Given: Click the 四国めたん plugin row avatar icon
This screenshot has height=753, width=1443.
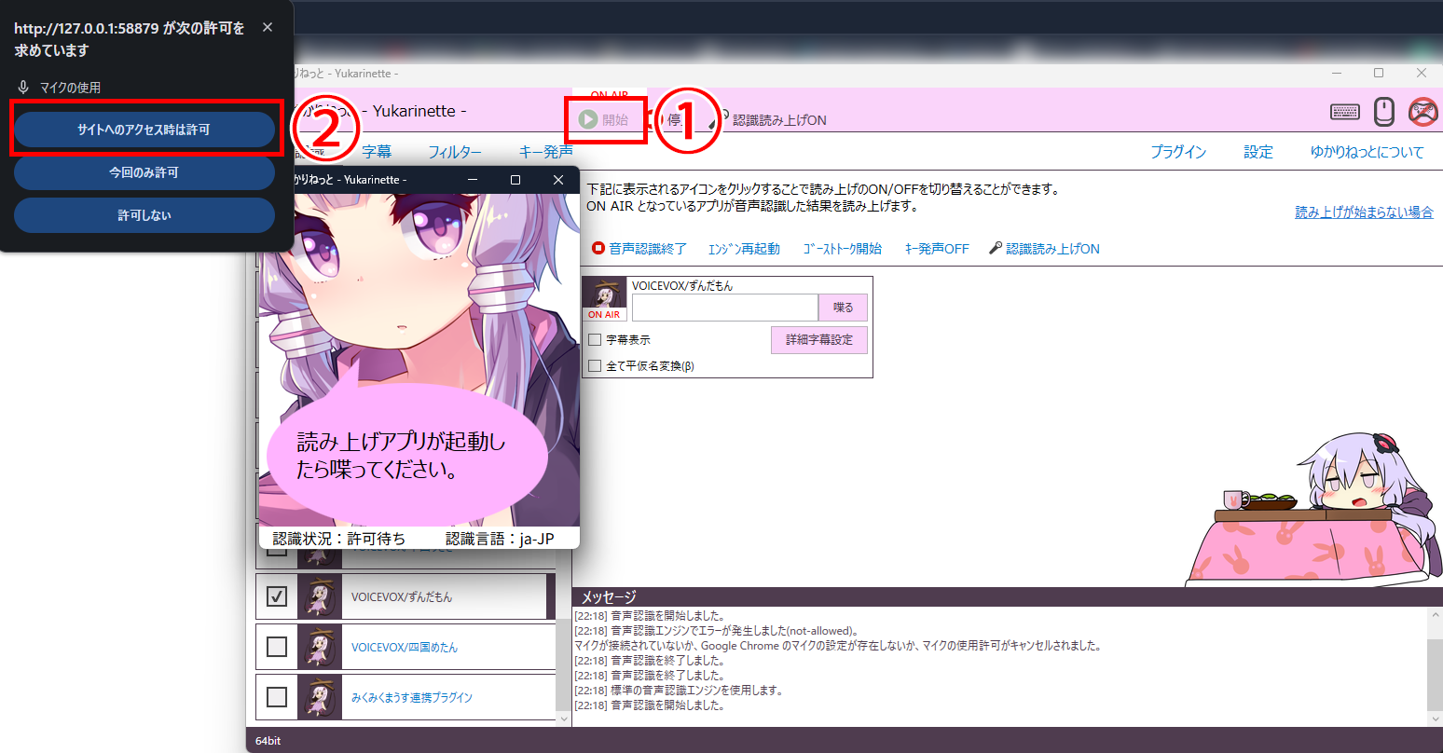Looking at the screenshot, I should 320,647.
